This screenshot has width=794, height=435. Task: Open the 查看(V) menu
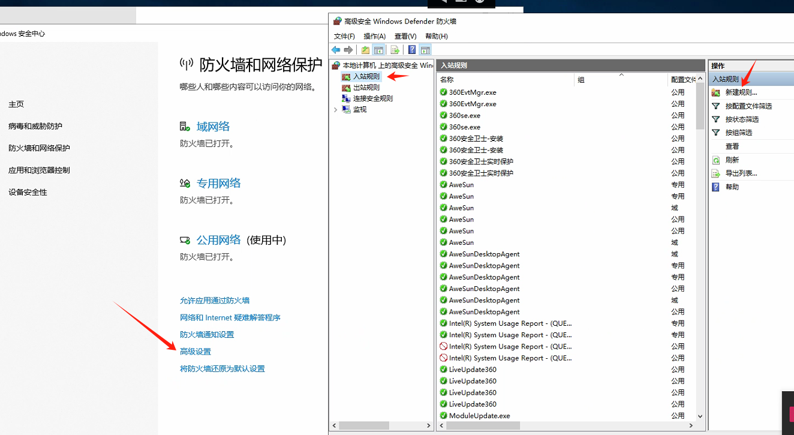[x=405, y=37]
